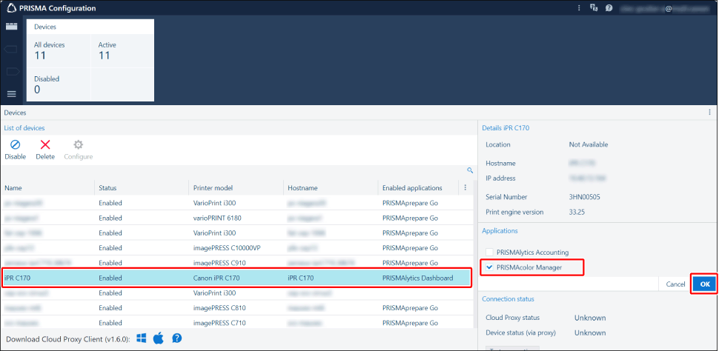Image resolution: width=719 pixels, height=351 pixels.
Task: Click the search magnifier above device list
Action: point(469,170)
